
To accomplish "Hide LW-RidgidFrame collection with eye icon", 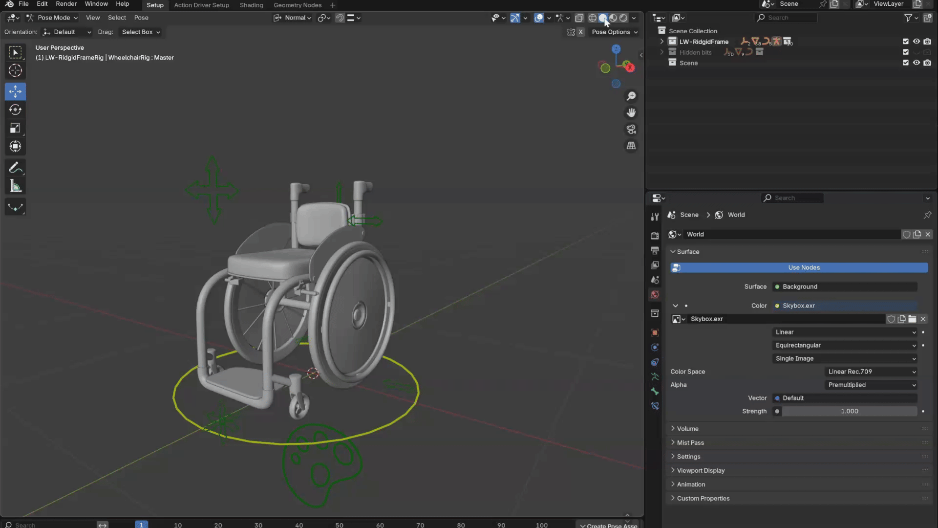I will point(917,42).
